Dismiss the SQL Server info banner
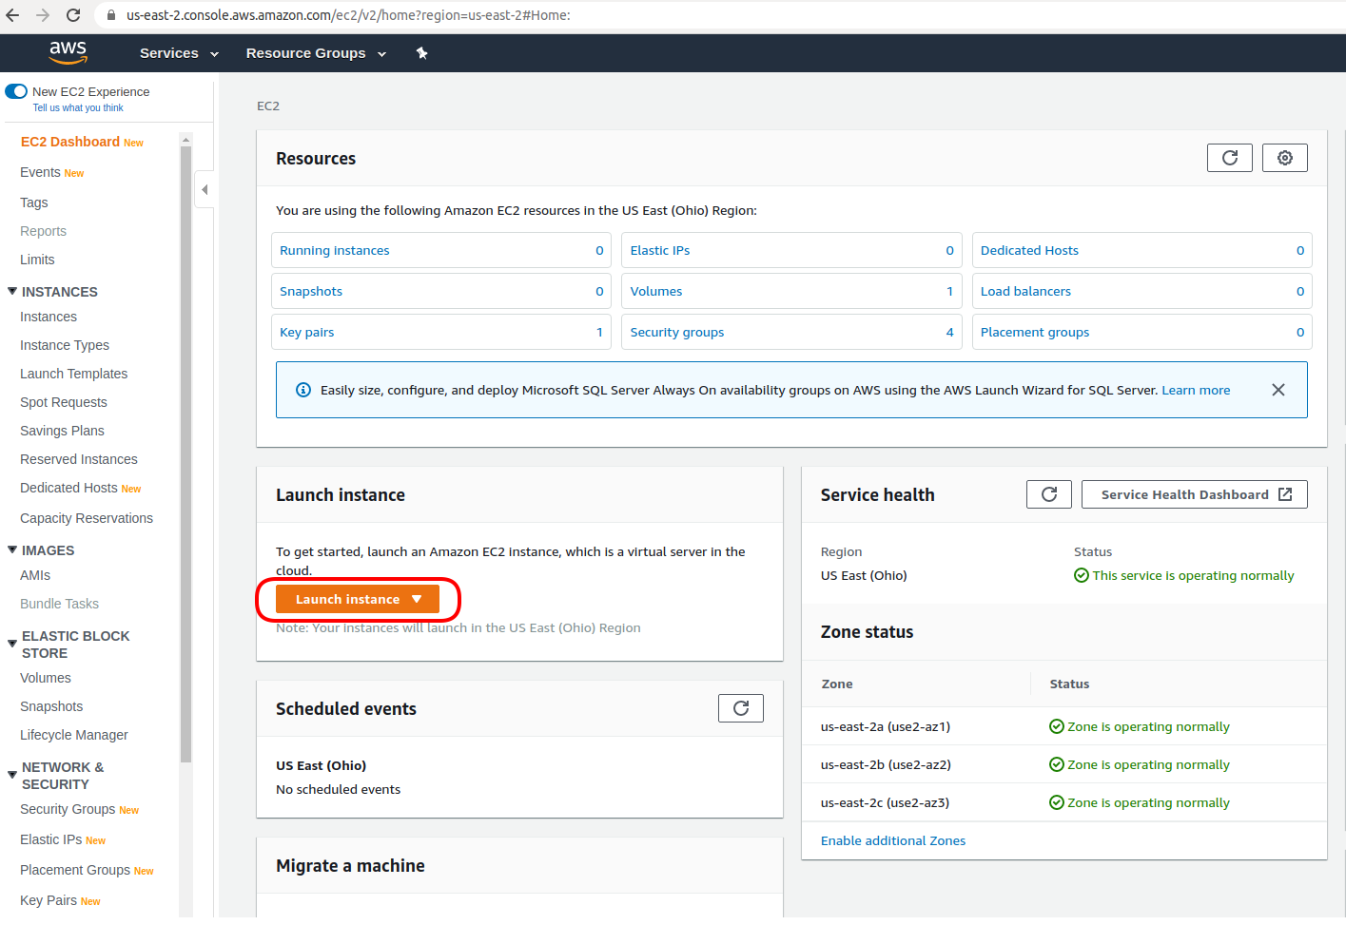Screen dimensions: 1346x925 [1278, 390]
